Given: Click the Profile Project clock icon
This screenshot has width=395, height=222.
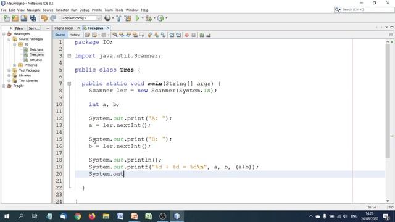Looking at the screenshot, I should (160, 18).
